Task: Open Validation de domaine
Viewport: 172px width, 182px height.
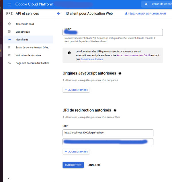Action: tap(28, 55)
